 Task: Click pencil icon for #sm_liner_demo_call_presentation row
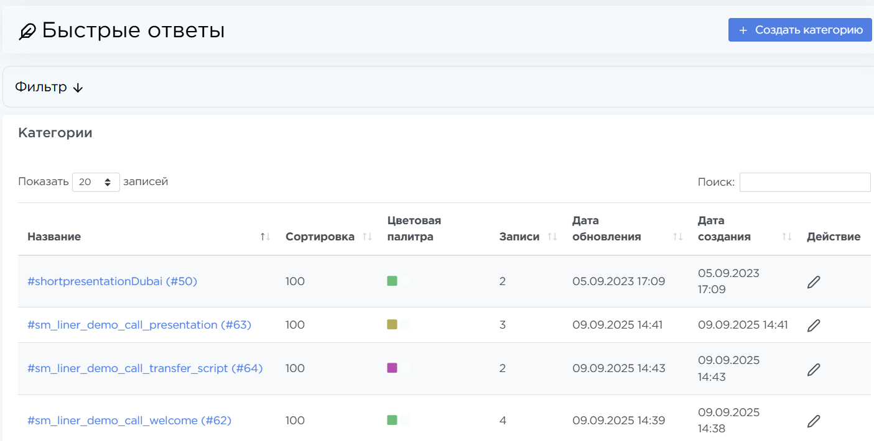pos(813,325)
